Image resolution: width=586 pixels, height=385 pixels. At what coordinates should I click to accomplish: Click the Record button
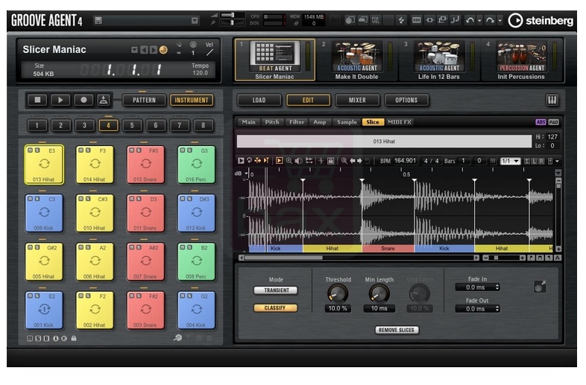[x=84, y=100]
